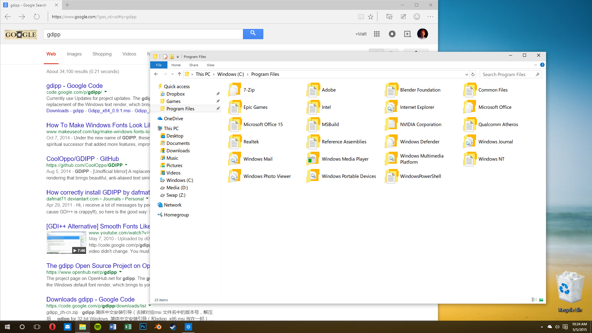Expand the Explorer ribbon chevron
The width and height of the screenshot is (592, 333).
(x=536, y=65)
